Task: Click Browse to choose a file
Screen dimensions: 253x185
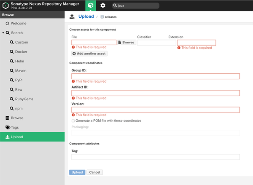Action: click(126, 43)
